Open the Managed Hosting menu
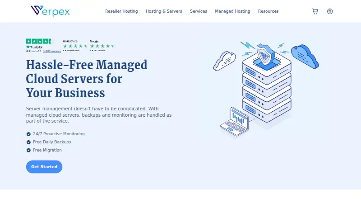This screenshot has width=361, height=199. (232, 11)
